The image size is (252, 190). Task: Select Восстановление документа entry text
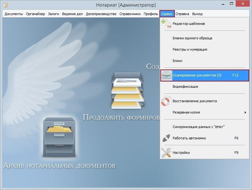[x=195, y=101]
